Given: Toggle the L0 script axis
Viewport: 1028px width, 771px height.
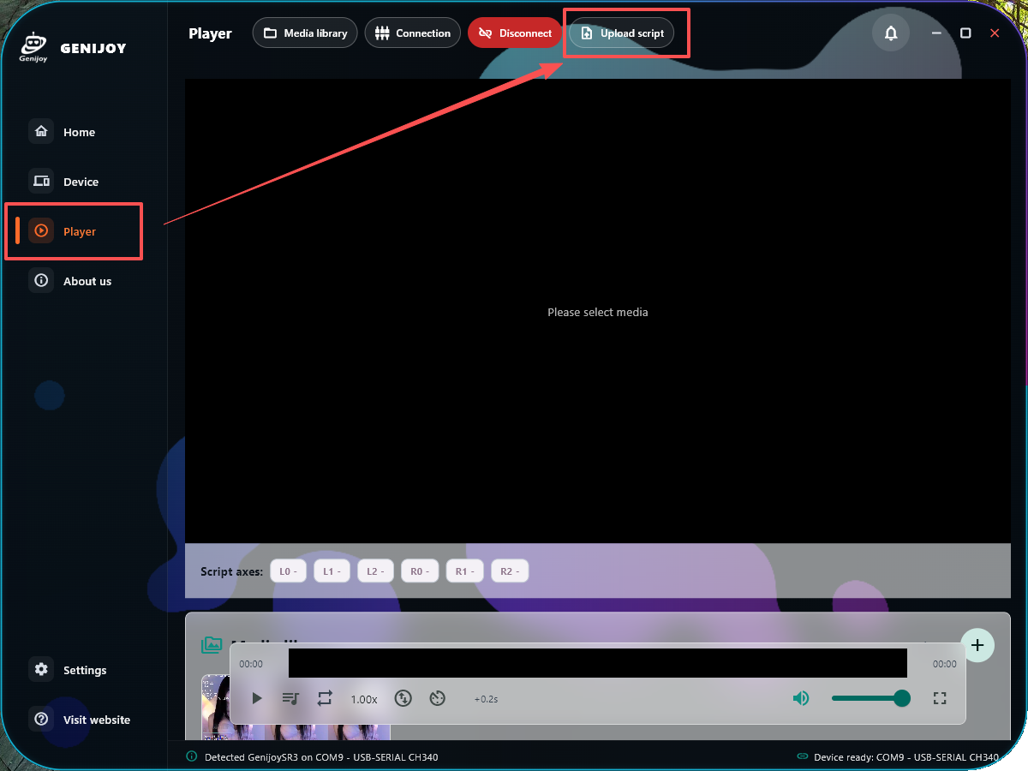Looking at the screenshot, I should [289, 571].
